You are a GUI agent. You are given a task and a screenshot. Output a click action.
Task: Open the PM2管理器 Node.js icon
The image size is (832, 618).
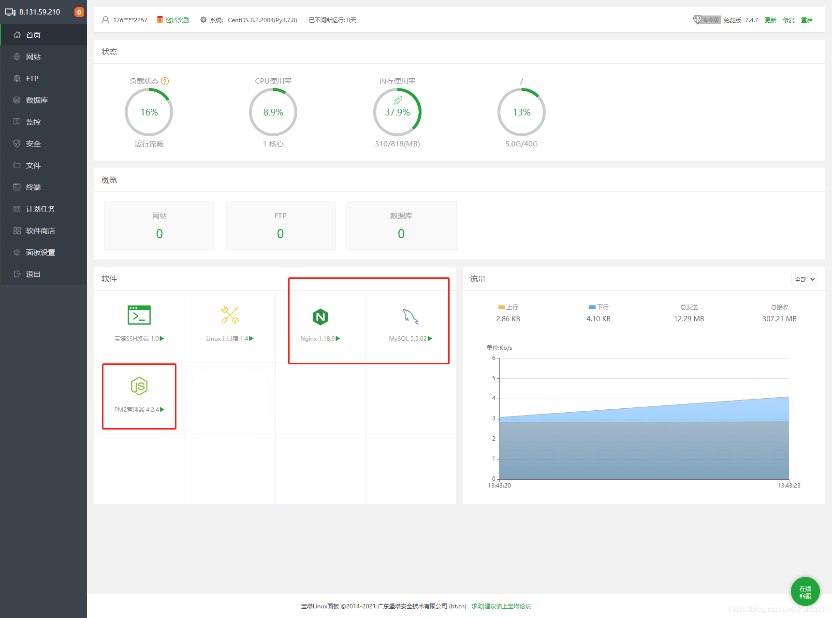coord(139,386)
